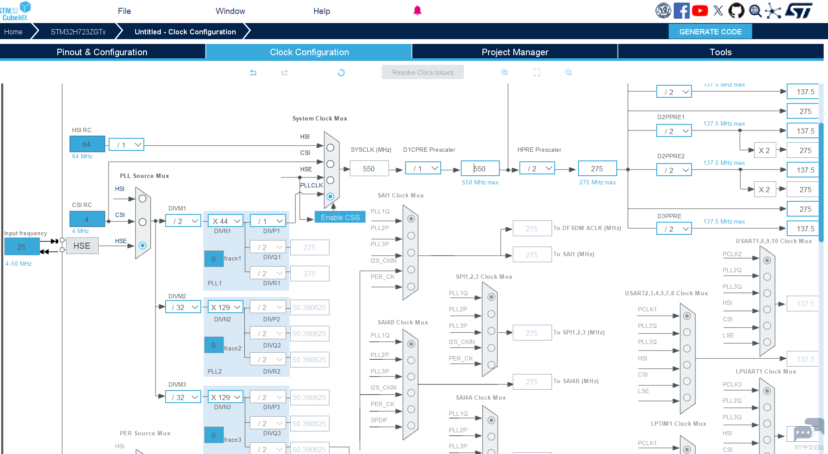Viewport: 828px width, 454px height.
Task: Click Untitled - Clock Configuration breadcrumb
Action: 185,32
